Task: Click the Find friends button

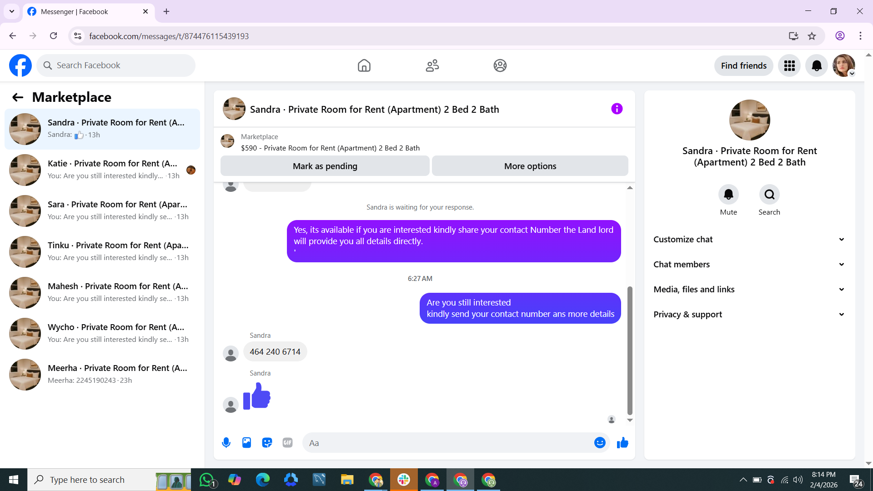Action: coord(743,66)
